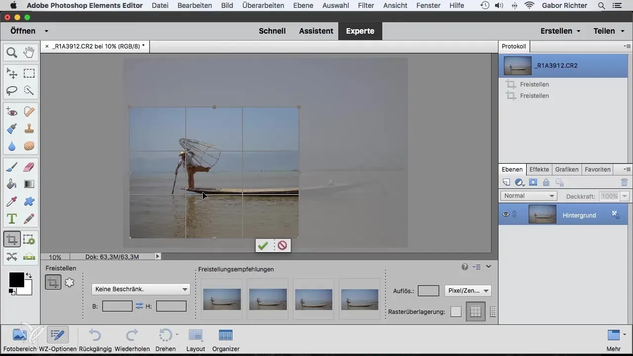Select the Recompose tool
This screenshot has width=633, height=356.
coord(29,240)
